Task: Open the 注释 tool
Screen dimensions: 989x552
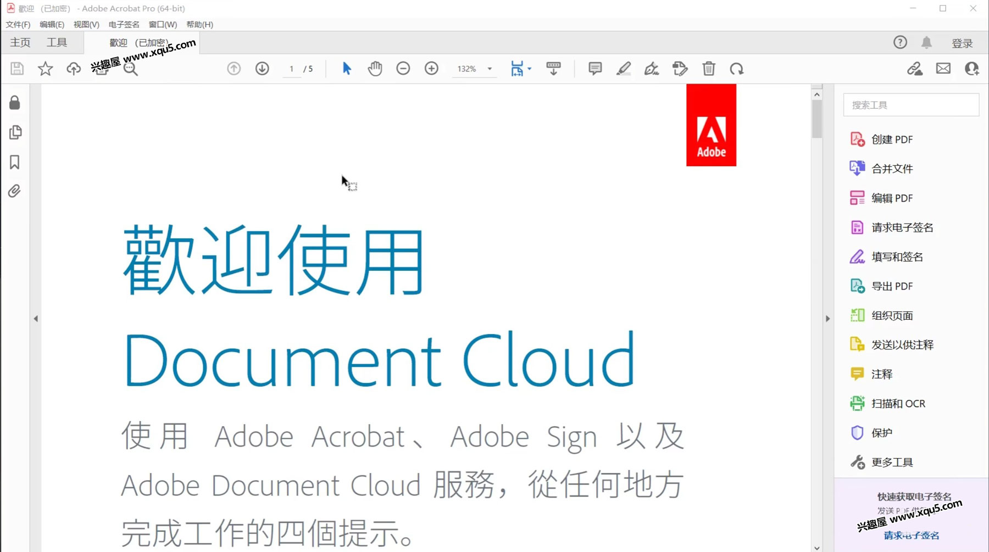Action: pos(871,374)
